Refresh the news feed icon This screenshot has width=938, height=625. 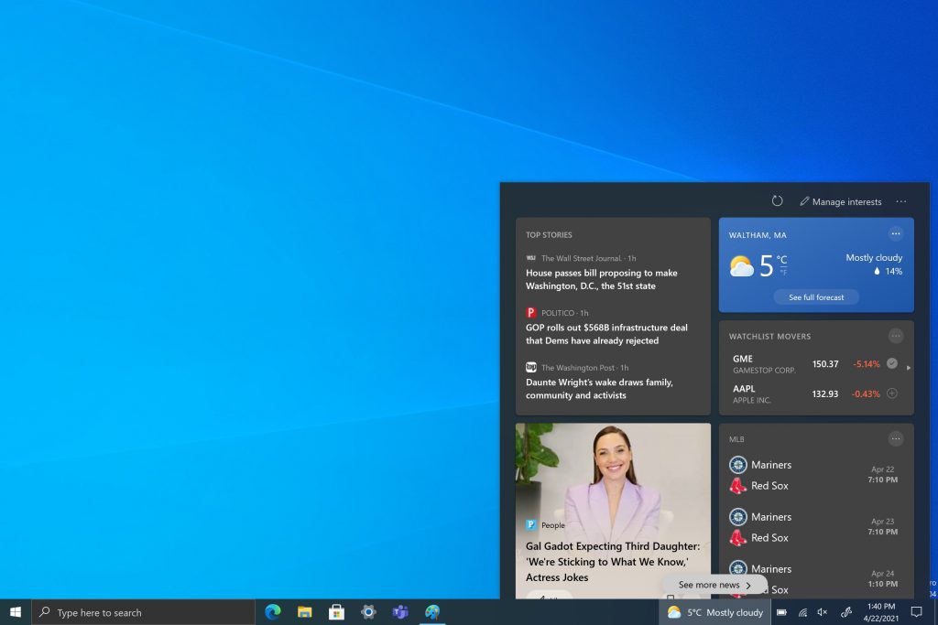coord(777,201)
